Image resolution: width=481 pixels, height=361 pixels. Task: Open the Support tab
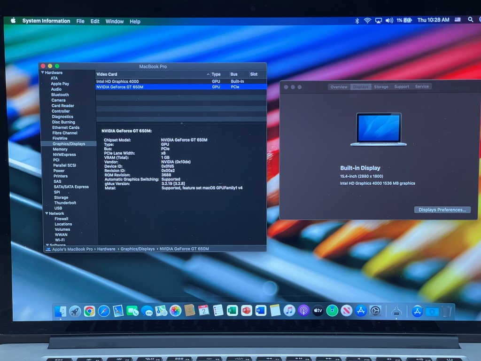point(402,86)
